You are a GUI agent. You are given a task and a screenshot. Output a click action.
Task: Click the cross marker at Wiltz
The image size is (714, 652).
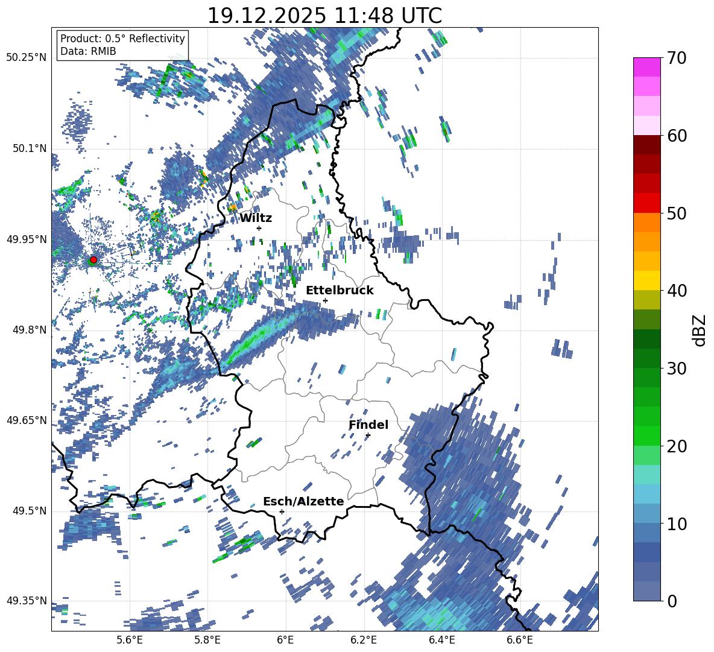coord(259,228)
